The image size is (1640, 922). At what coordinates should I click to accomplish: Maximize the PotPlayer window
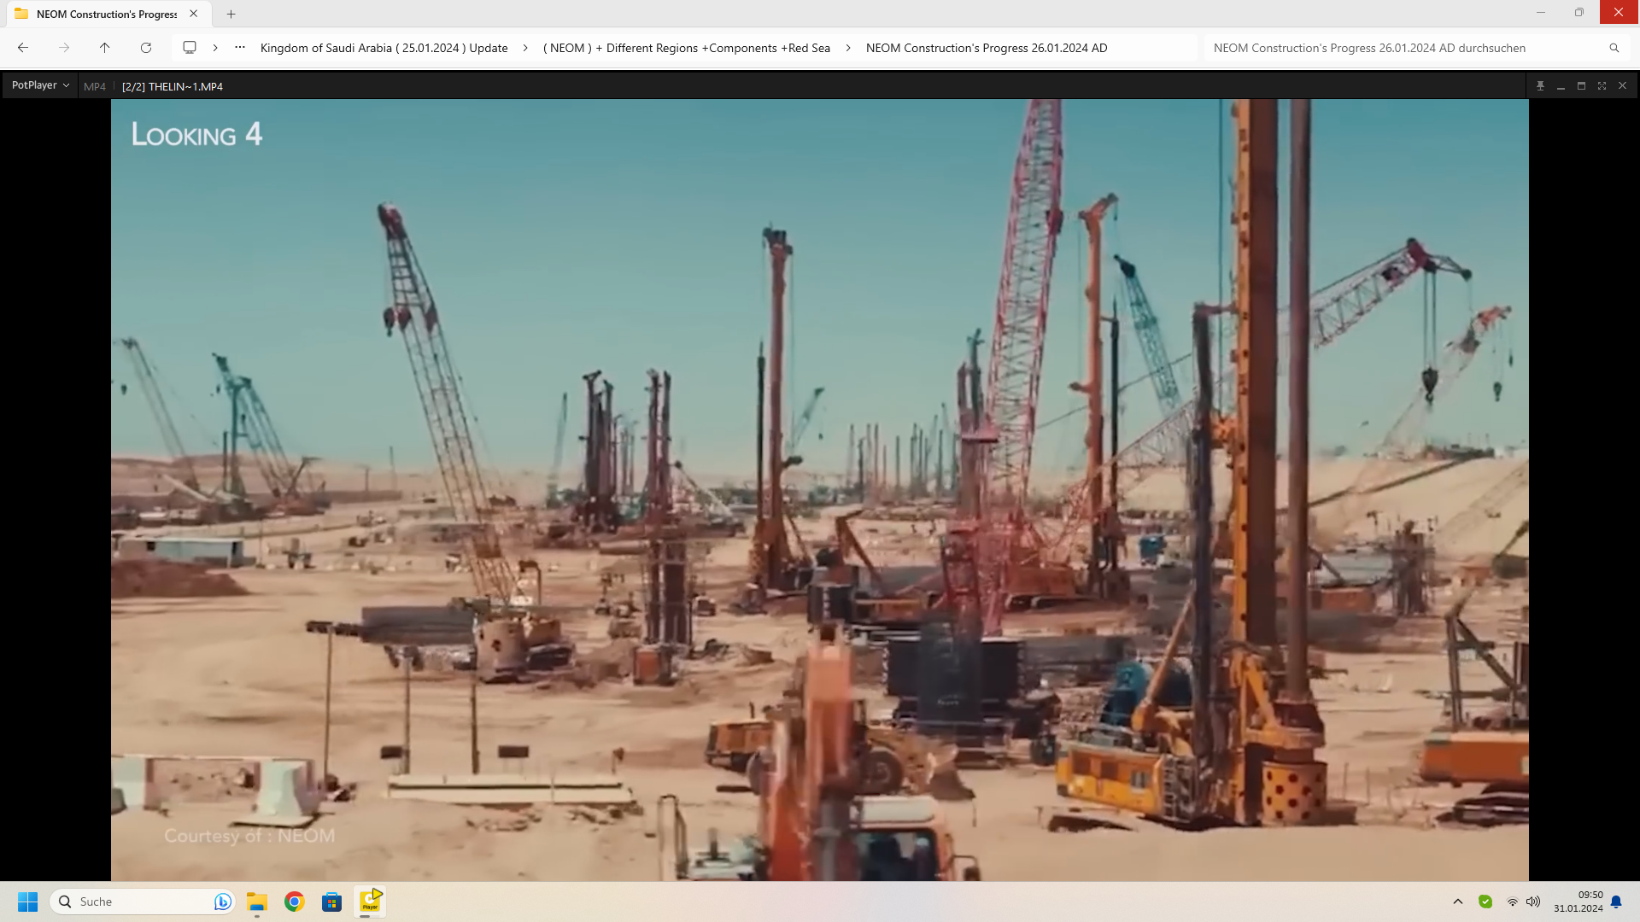(x=1581, y=85)
